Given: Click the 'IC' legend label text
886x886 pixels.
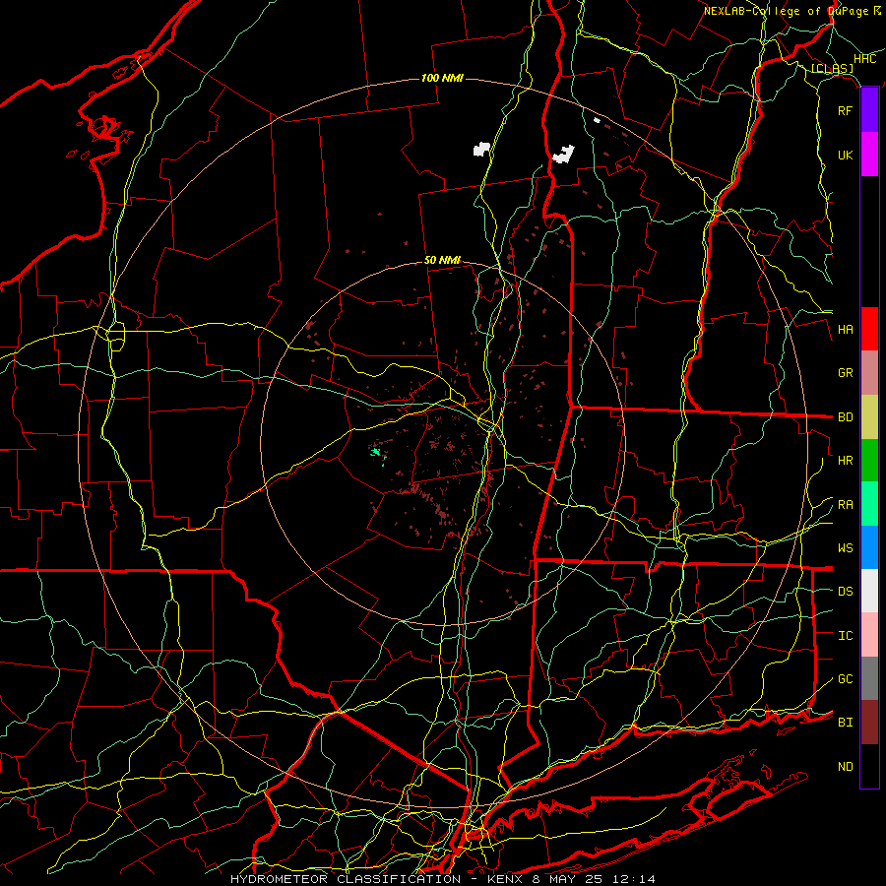Looking at the screenshot, I should point(846,636).
